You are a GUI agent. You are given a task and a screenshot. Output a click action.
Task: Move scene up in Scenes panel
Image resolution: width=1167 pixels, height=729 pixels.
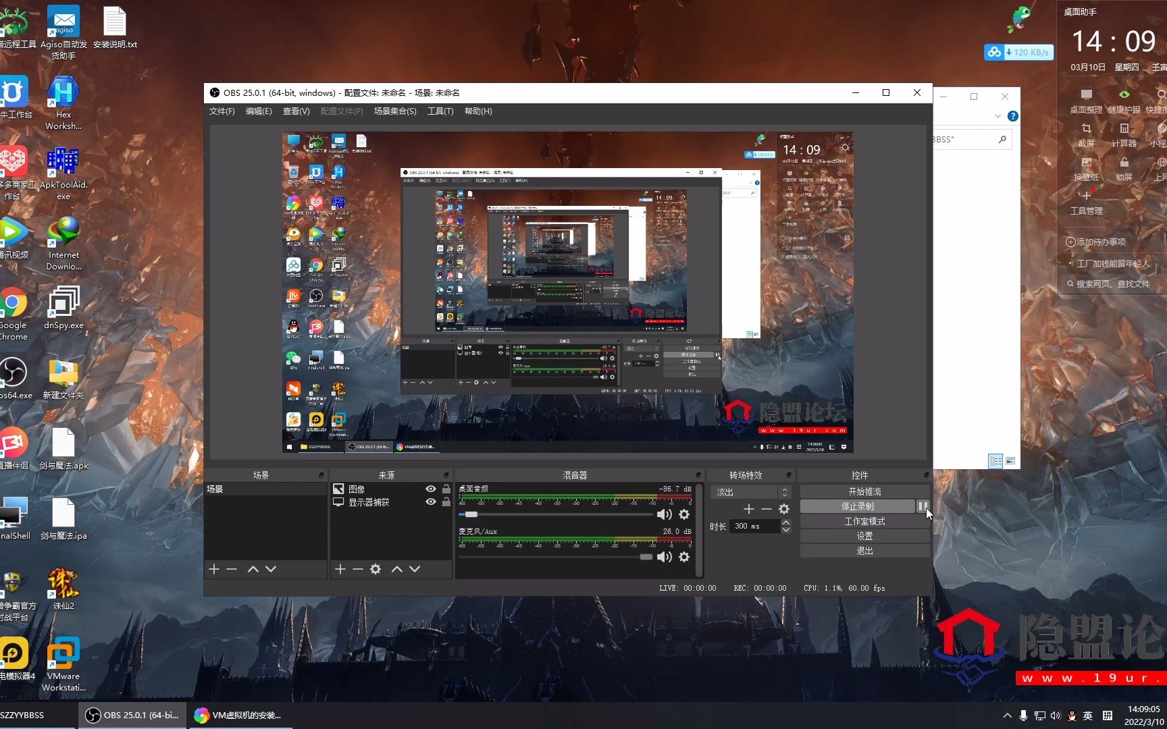[253, 569]
